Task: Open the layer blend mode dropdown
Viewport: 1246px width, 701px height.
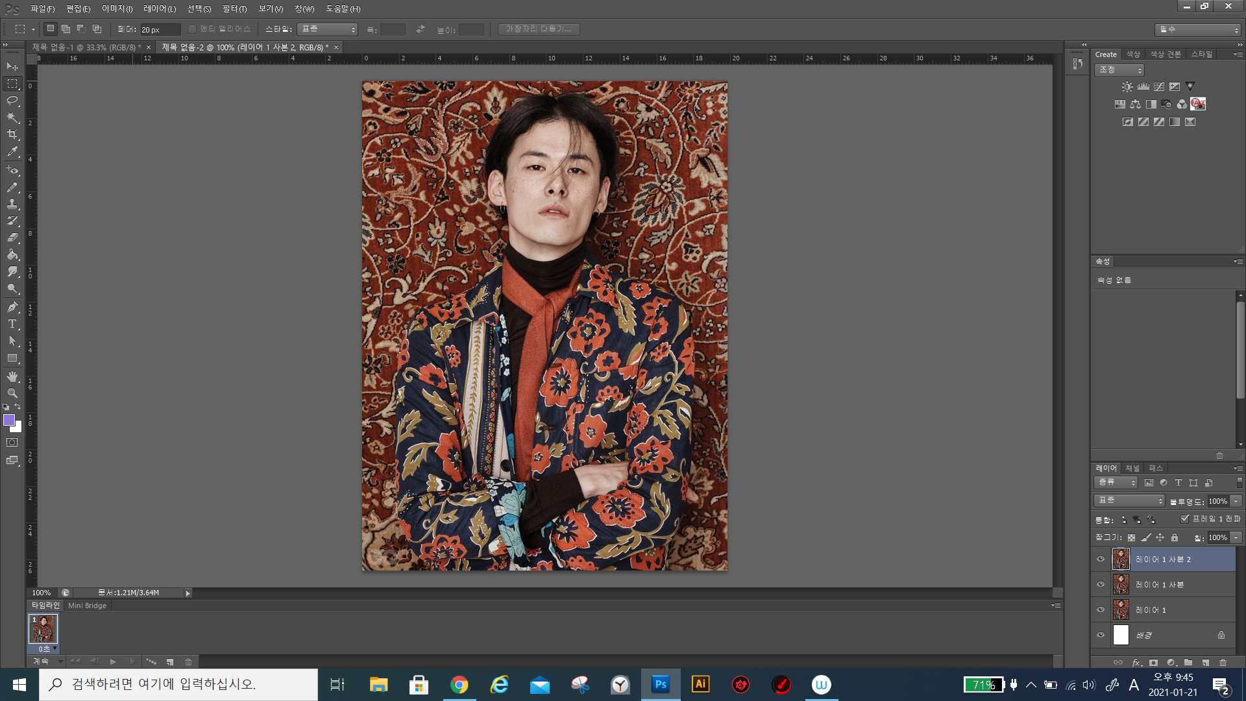Action: click(1129, 500)
